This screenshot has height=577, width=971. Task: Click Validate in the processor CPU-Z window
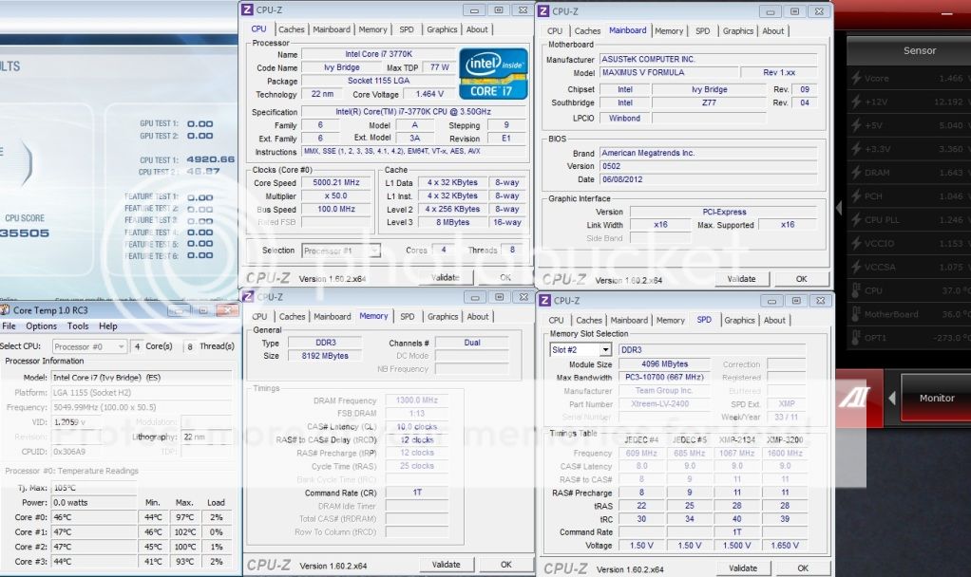pyautogui.click(x=446, y=278)
